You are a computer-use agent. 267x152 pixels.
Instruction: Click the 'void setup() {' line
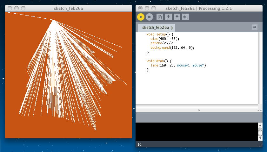[160, 34]
